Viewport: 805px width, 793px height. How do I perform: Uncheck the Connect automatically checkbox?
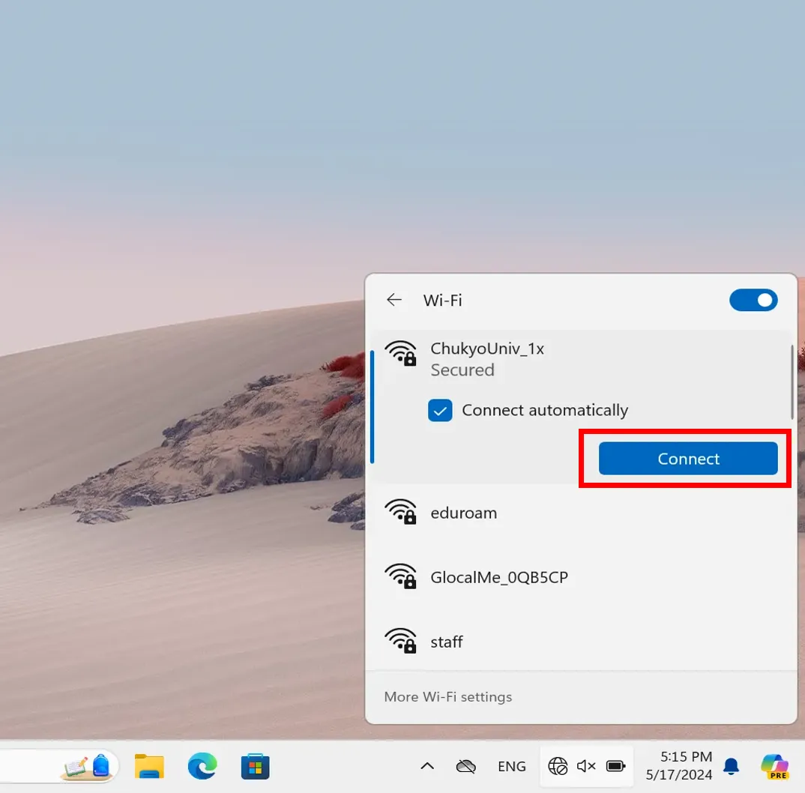pyautogui.click(x=440, y=411)
